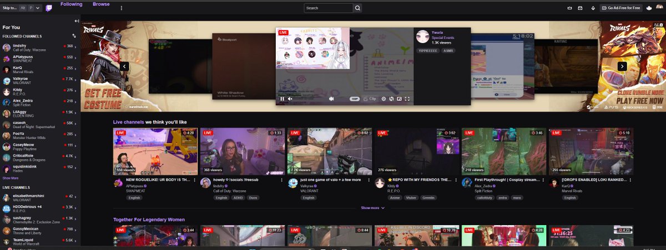The image size is (666, 250).
Task: Click the Clip button on player
Action: 370,99
